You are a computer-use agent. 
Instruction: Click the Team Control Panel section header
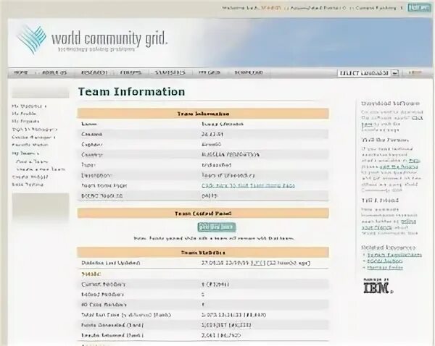point(203,214)
